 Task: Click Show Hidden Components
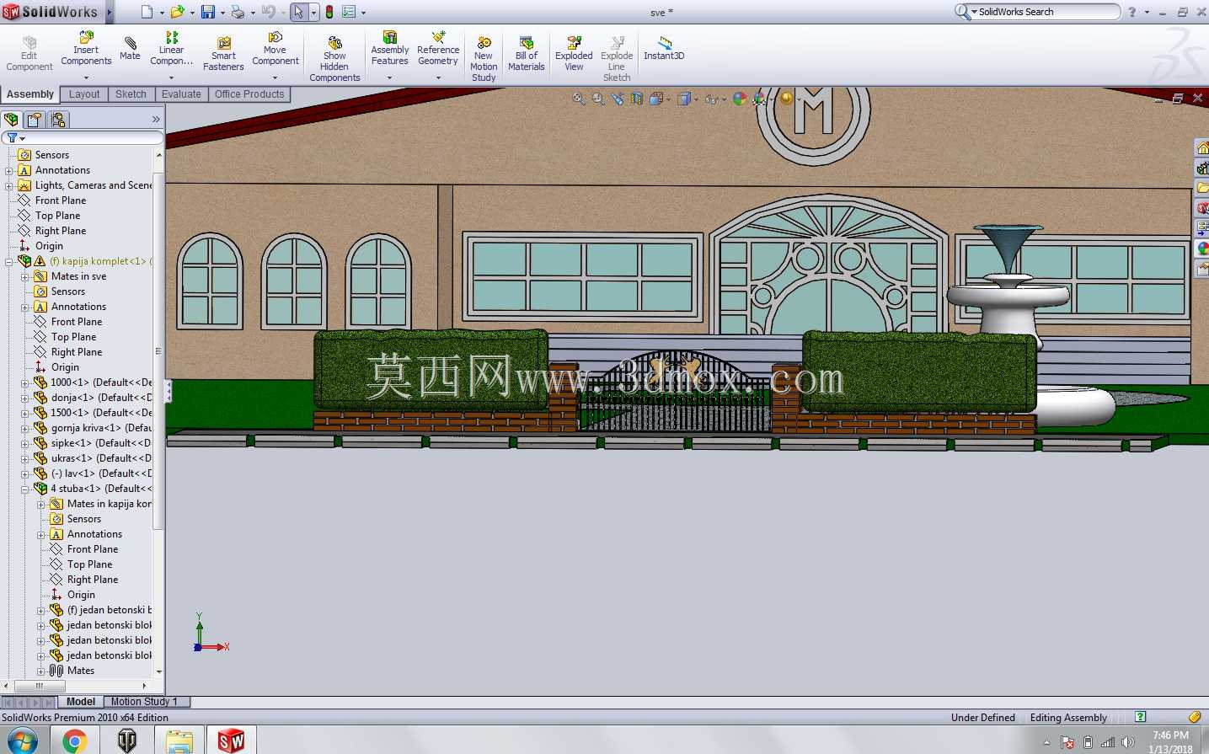(x=334, y=59)
